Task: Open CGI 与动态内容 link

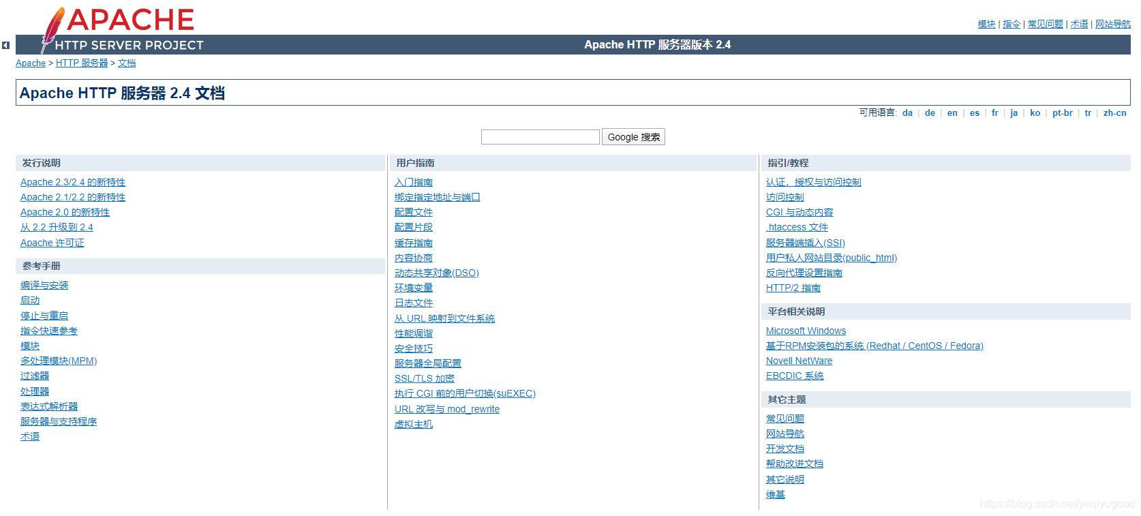Action: click(800, 212)
